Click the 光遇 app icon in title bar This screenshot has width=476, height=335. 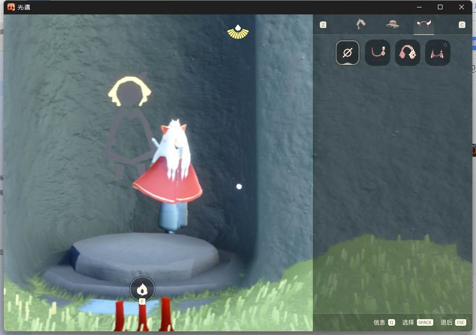click(11, 7)
